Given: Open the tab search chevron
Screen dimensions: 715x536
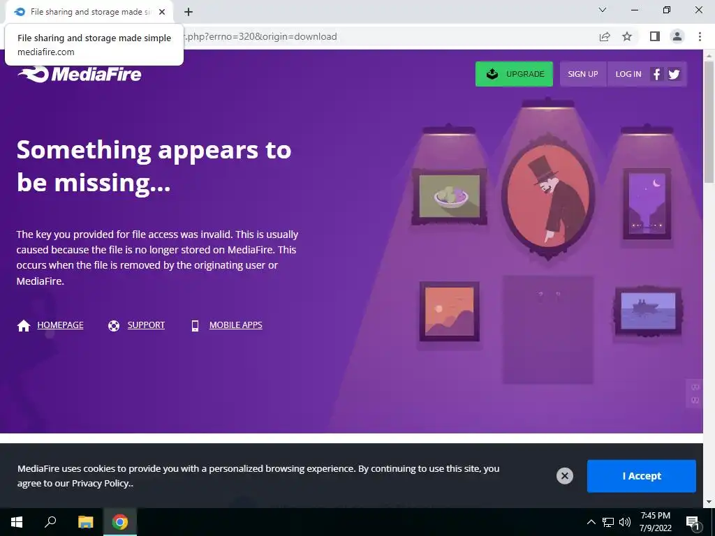Looking at the screenshot, I should (x=603, y=10).
